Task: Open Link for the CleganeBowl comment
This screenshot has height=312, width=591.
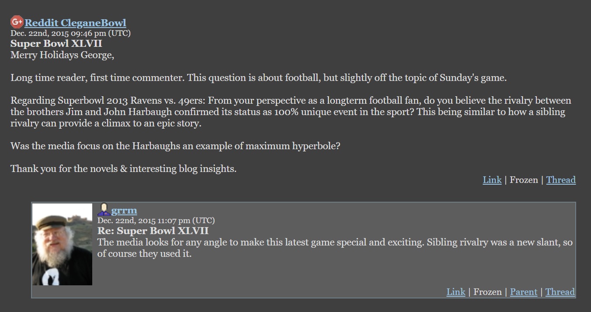Action: (492, 180)
